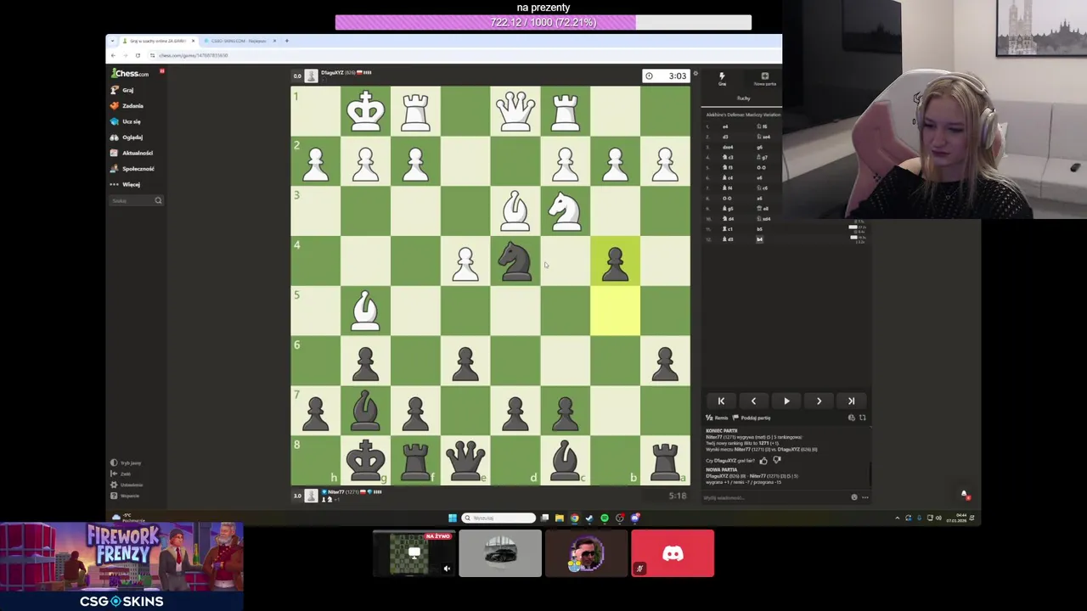Click the taskbar search box
1087x611 pixels.
coord(499,518)
